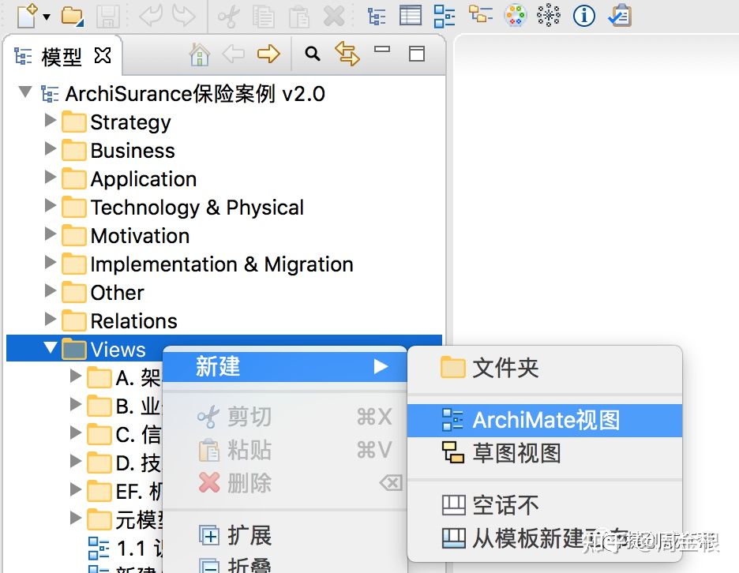The height and width of the screenshot is (573, 739).
Task: Click the Forward yellow arrow in model panel
Action: [x=268, y=54]
